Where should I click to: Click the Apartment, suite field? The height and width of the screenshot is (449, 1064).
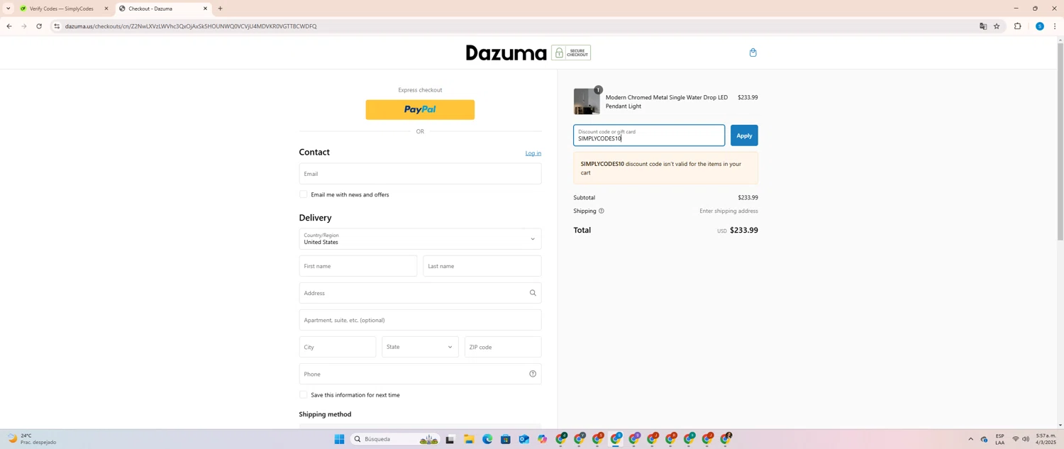tap(420, 320)
